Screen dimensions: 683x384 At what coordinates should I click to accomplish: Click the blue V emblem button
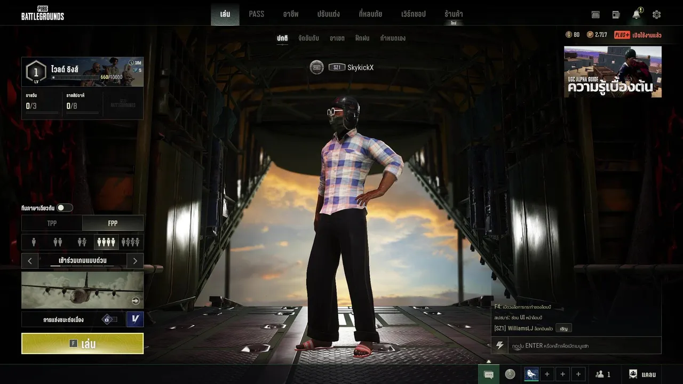coord(135,319)
